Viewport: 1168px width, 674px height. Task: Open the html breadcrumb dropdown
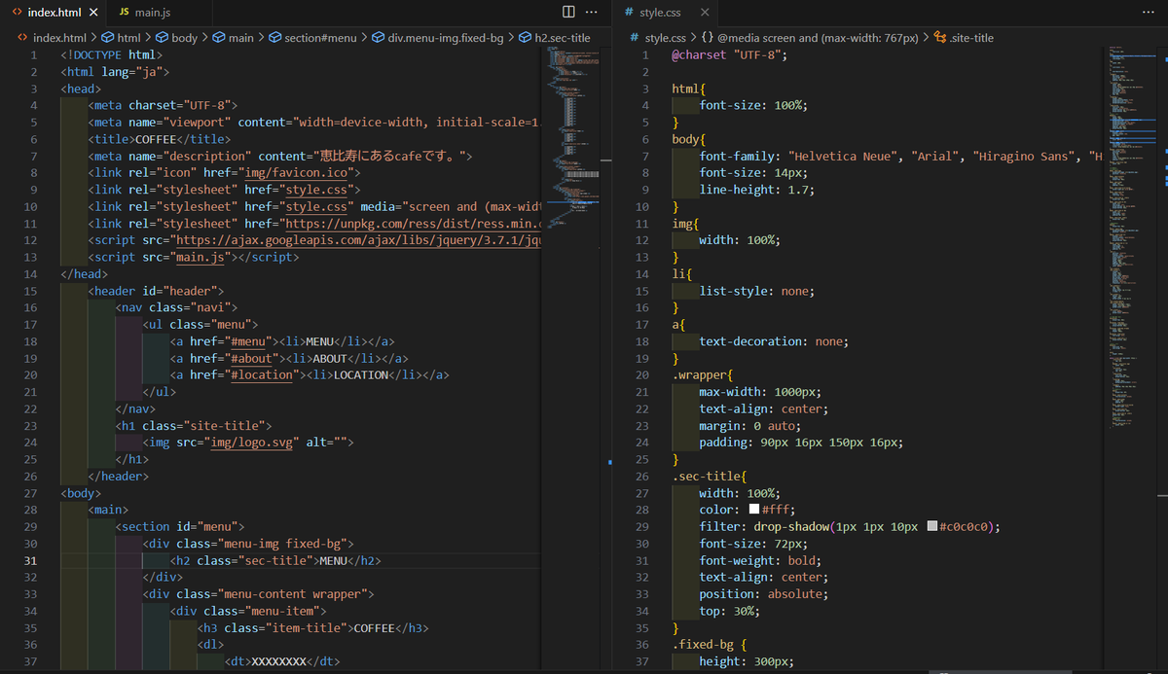[121, 38]
